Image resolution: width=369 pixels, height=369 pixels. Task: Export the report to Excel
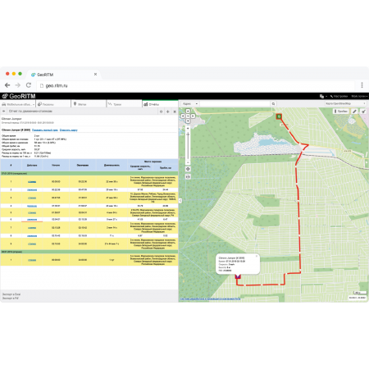point(11,294)
